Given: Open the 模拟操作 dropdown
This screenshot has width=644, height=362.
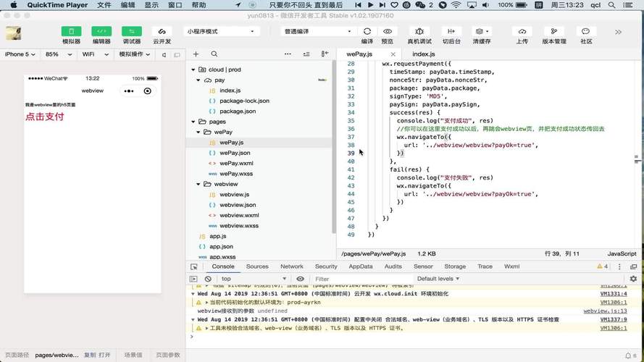Looking at the screenshot, I should pos(134,54).
